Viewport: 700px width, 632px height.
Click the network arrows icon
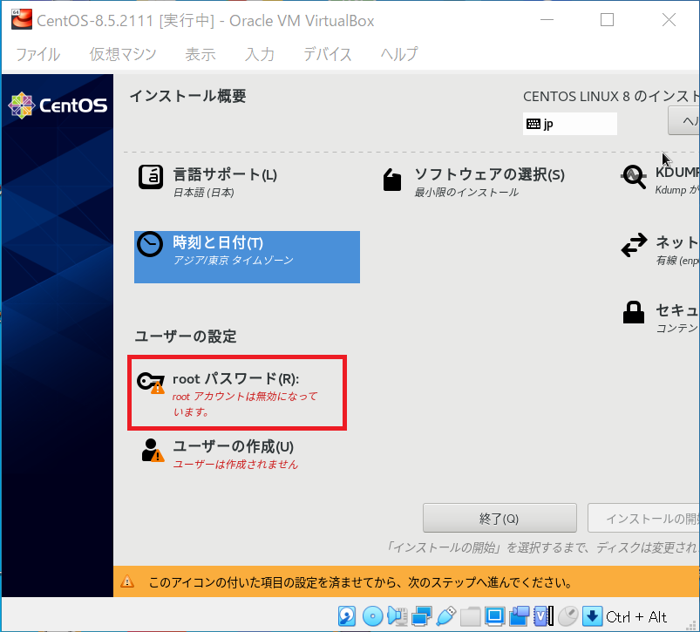(x=634, y=245)
